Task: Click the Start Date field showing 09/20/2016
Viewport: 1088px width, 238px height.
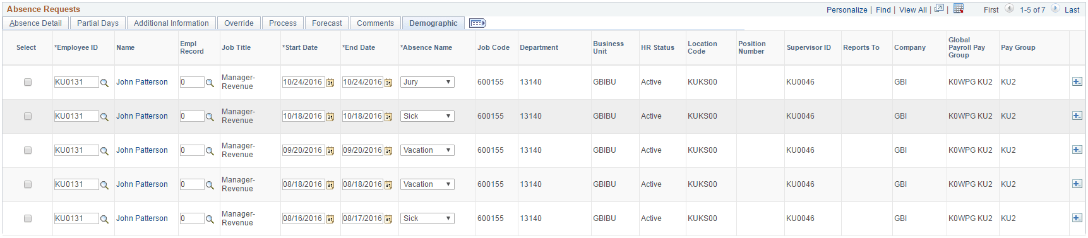Action: (x=303, y=150)
